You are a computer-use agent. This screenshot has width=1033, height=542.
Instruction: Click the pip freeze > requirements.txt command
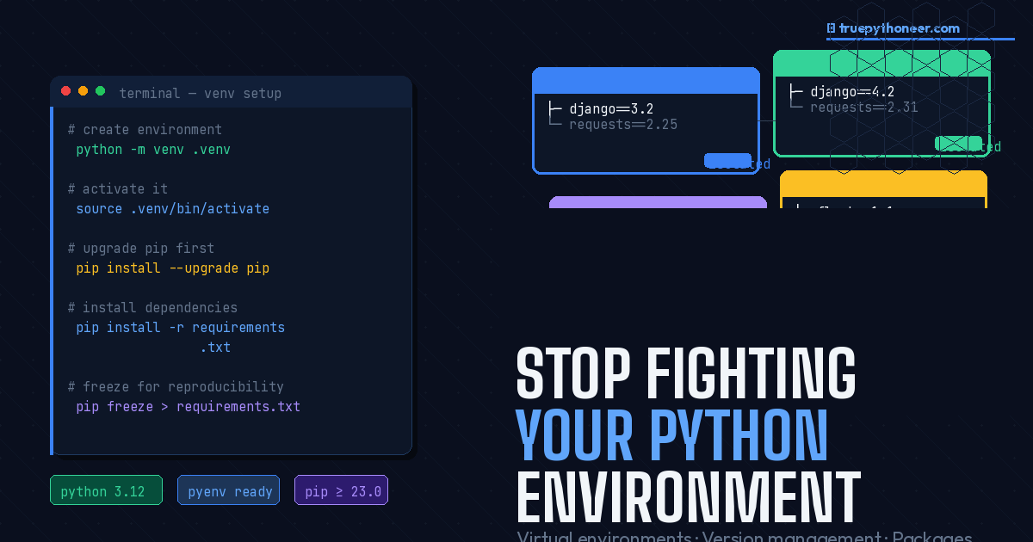point(188,406)
